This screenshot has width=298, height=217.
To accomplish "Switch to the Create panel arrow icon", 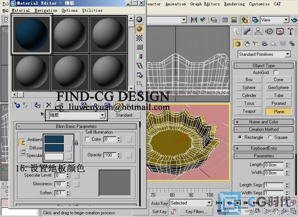I will click(x=237, y=31).
